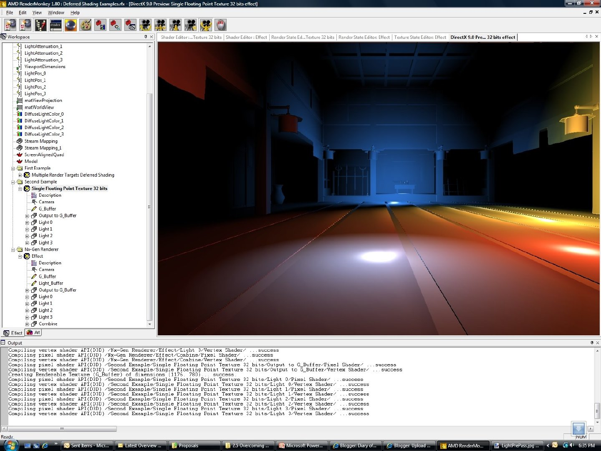Click the stop rendering mouse toolbar icon
Image resolution: width=601 pixels, height=451 pixels.
[220, 25]
